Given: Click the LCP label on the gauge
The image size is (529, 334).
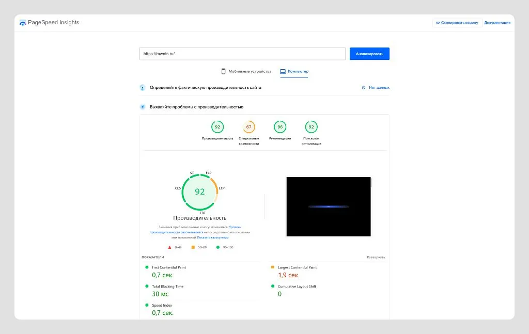Looking at the screenshot, I should (222, 188).
